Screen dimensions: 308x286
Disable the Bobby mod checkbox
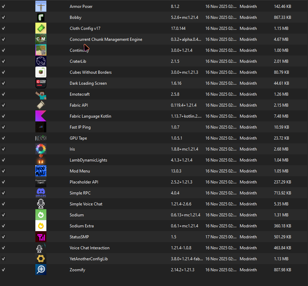pos(3,17)
